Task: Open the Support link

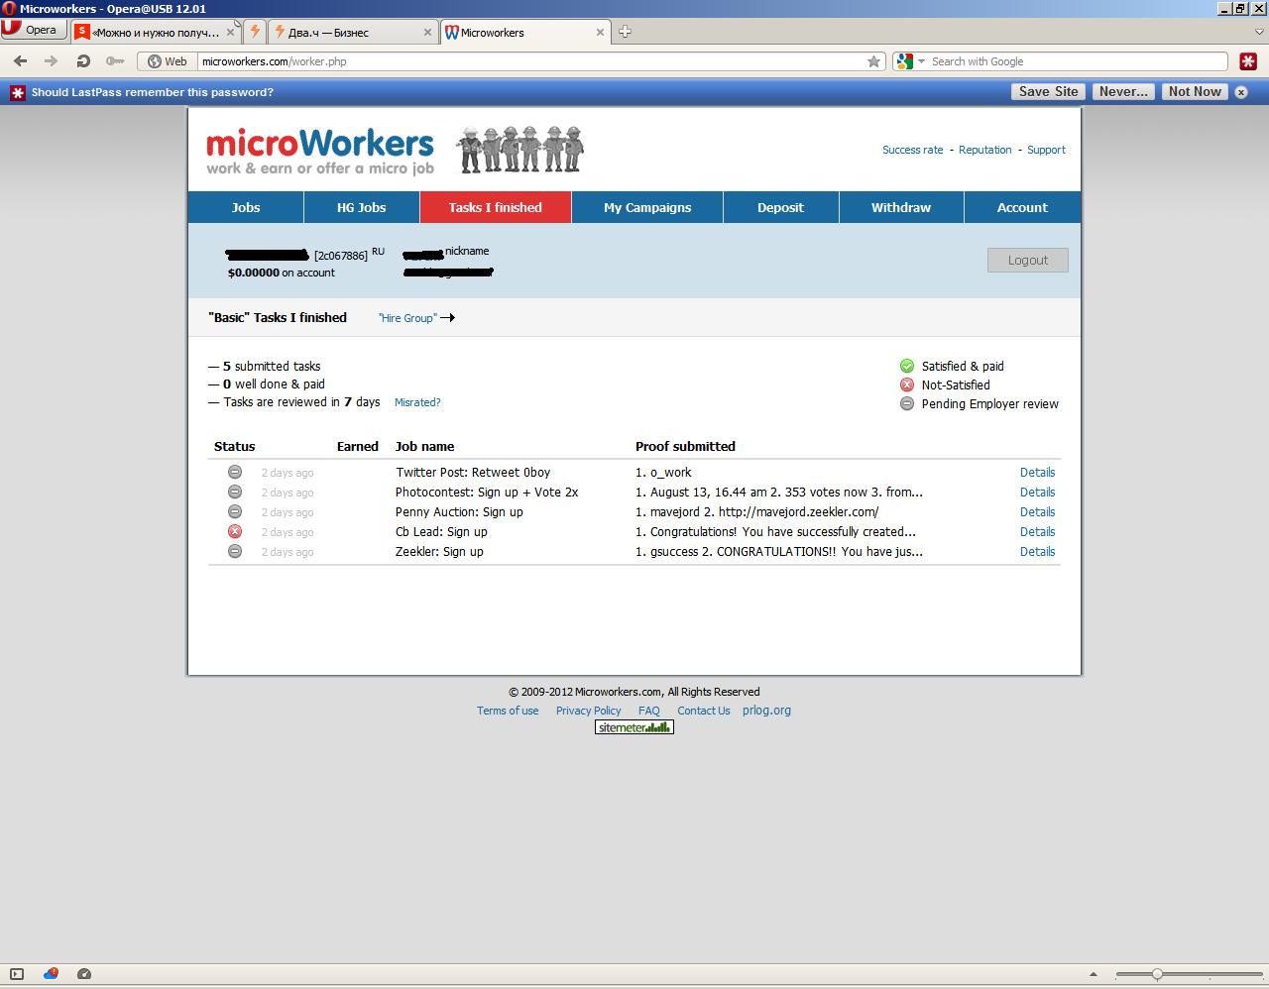Action: (1046, 150)
